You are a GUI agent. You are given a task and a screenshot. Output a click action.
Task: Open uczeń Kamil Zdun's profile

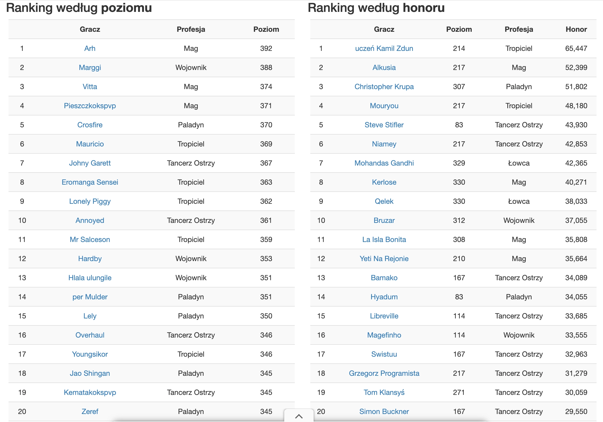pyautogui.click(x=384, y=48)
